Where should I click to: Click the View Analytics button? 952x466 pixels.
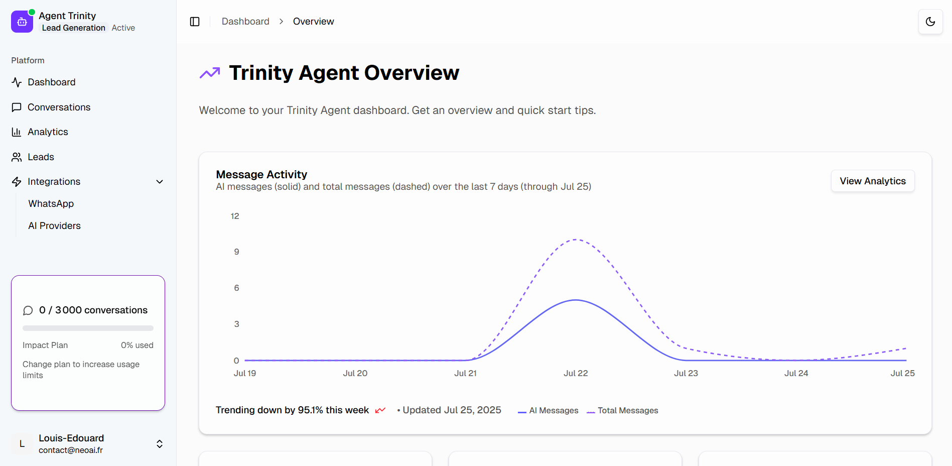coord(872,181)
